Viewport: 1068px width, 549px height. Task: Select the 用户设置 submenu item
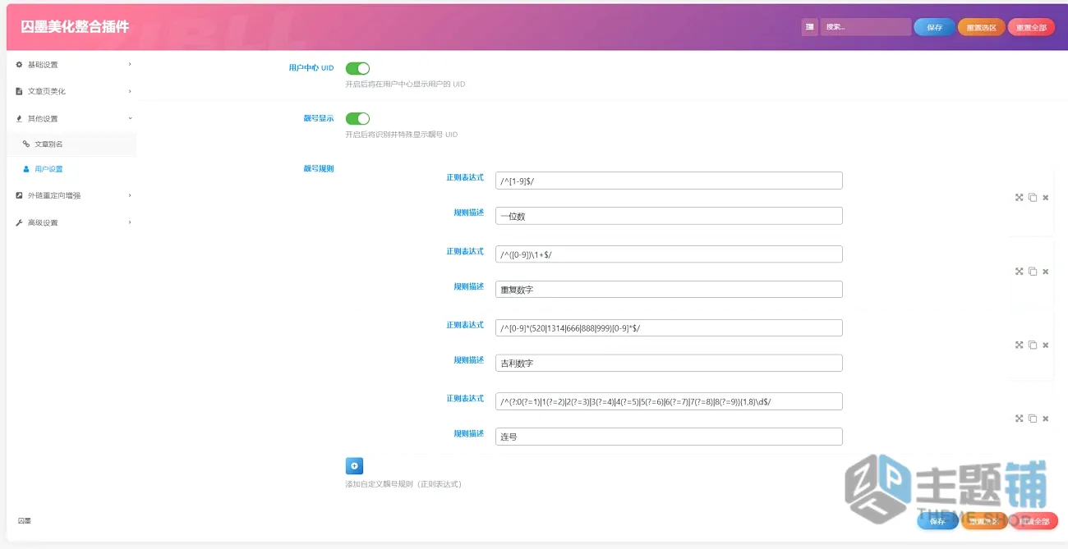pos(71,169)
